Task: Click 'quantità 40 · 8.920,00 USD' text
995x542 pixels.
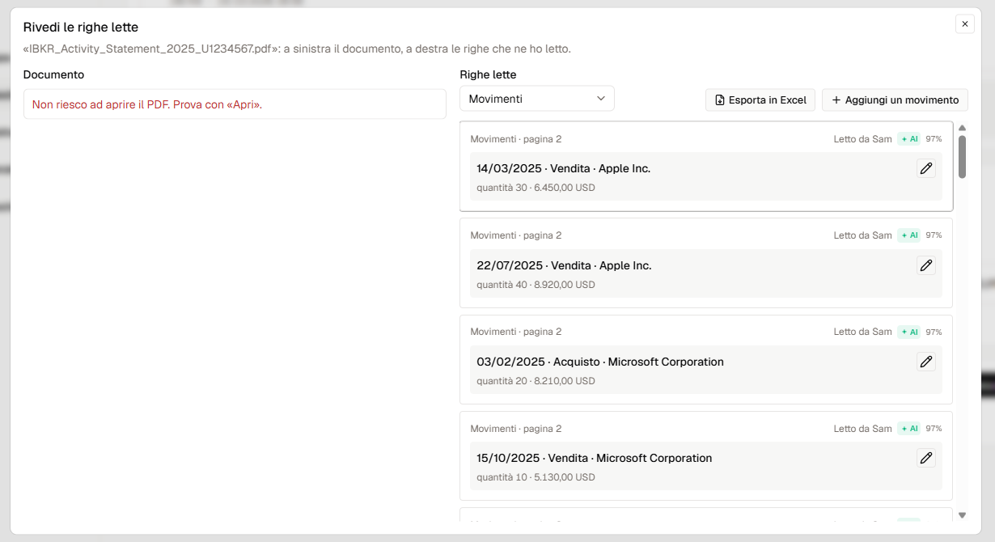Action: [x=536, y=285]
